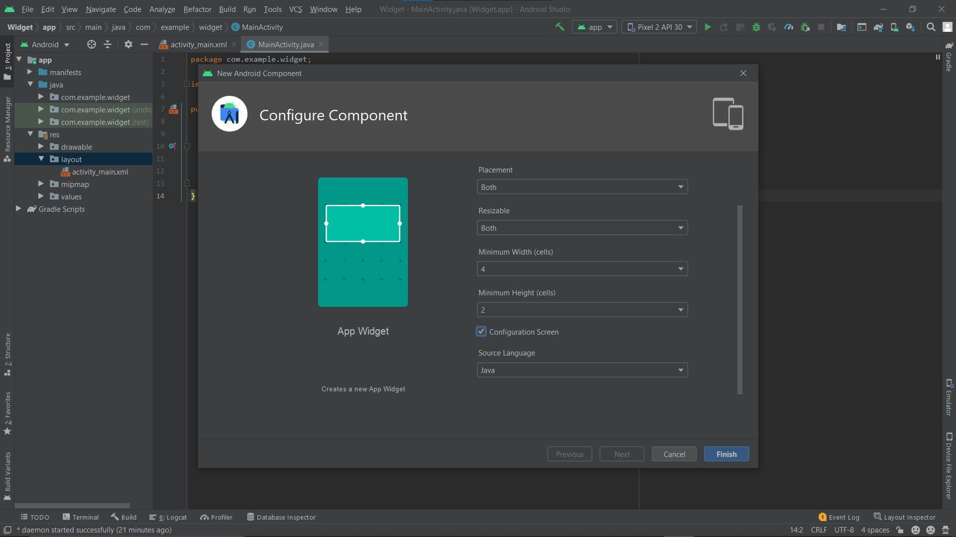This screenshot has height=537, width=956.
Task: Click the CRLF line separator in status bar
Action: coord(819,530)
